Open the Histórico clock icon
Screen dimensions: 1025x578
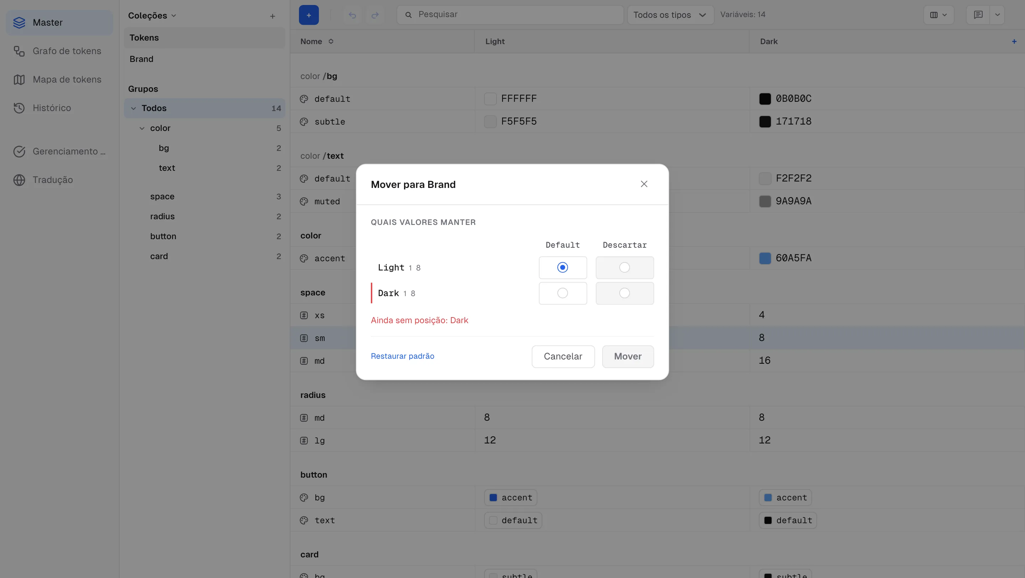[x=19, y=108]
